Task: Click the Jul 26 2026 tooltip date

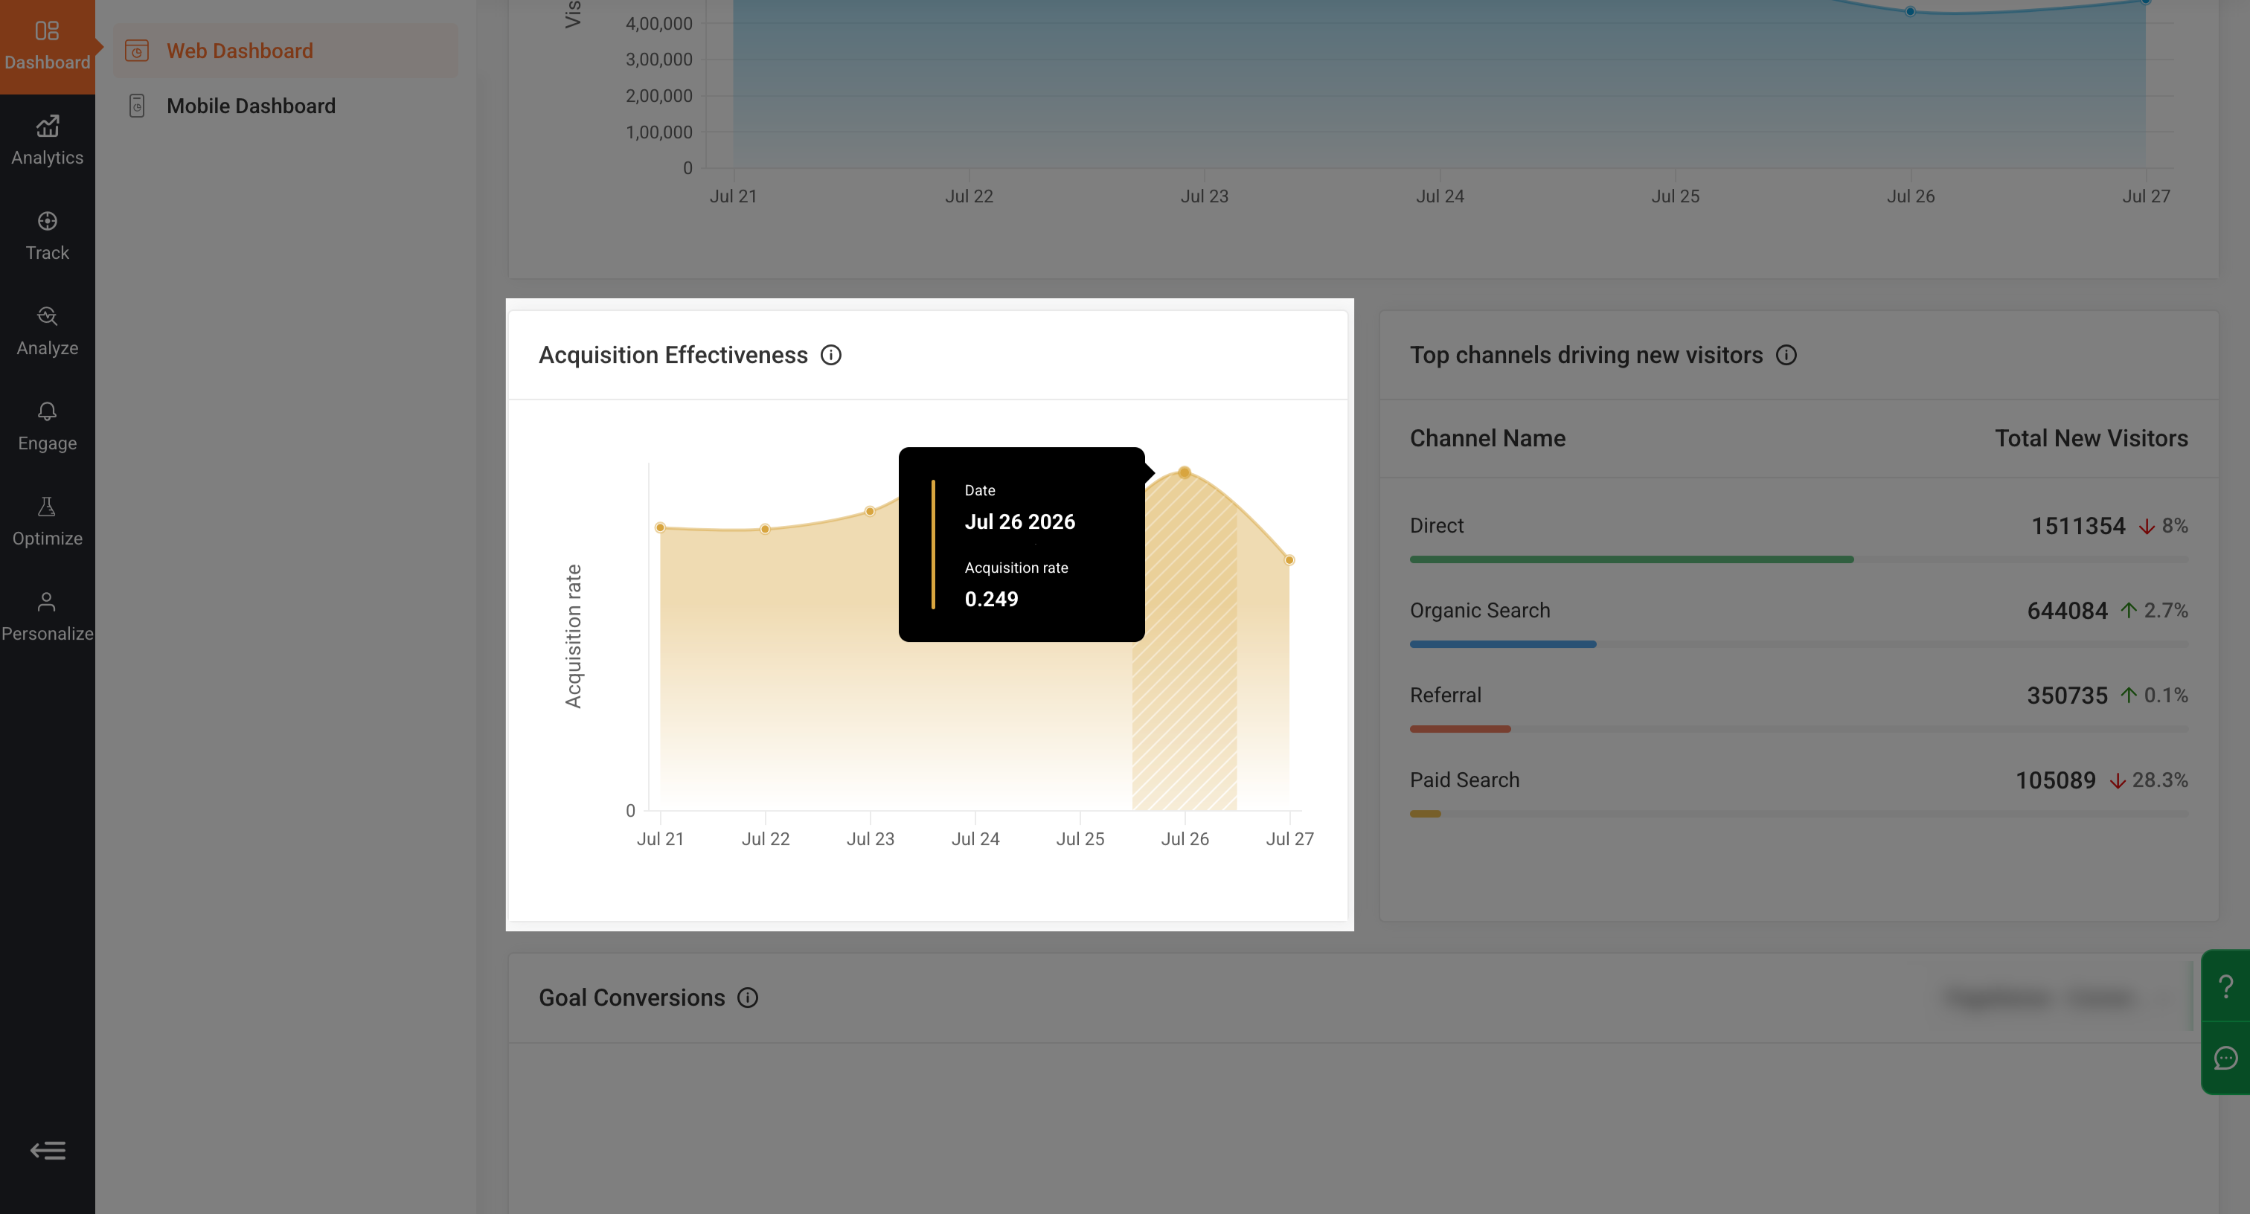Action: click(x=1019, y=521)
